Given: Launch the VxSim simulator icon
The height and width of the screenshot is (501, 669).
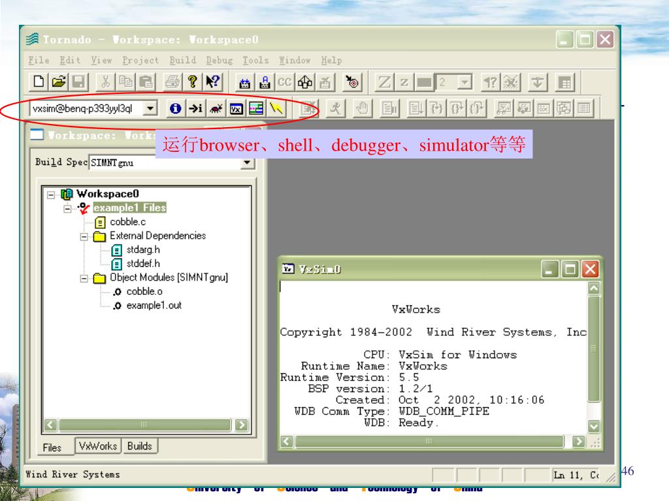Looking at the screenshot, I should [x=236, y=109].
